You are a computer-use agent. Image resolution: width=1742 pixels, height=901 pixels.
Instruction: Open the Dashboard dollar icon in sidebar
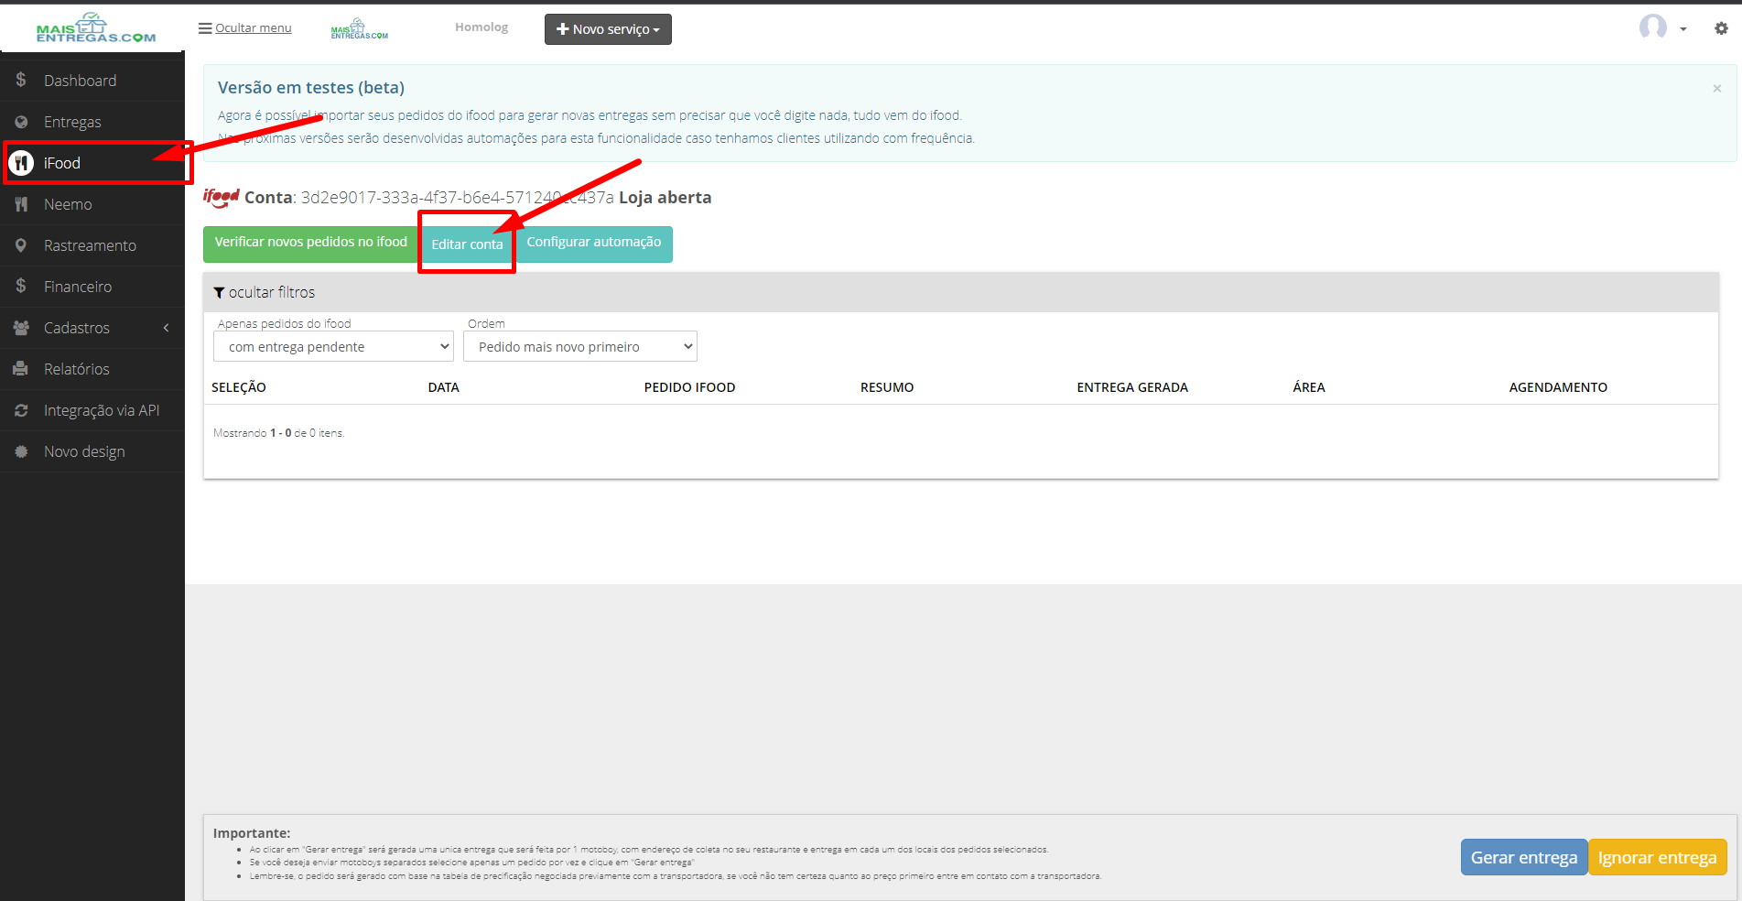coord(21,80)
